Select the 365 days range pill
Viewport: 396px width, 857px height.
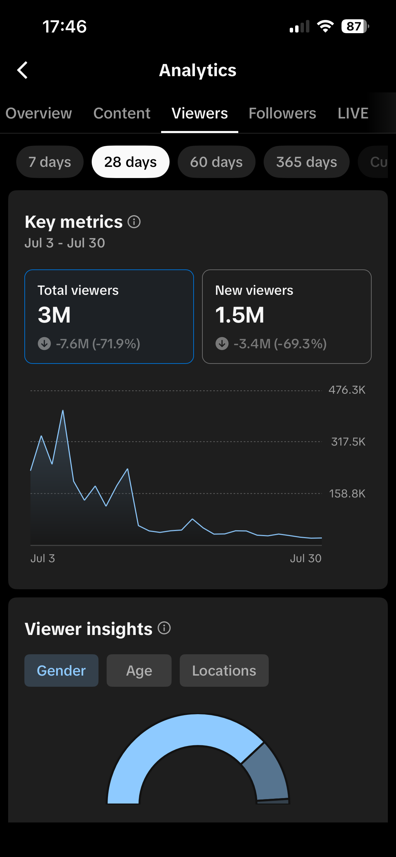(x=307, y=162)
